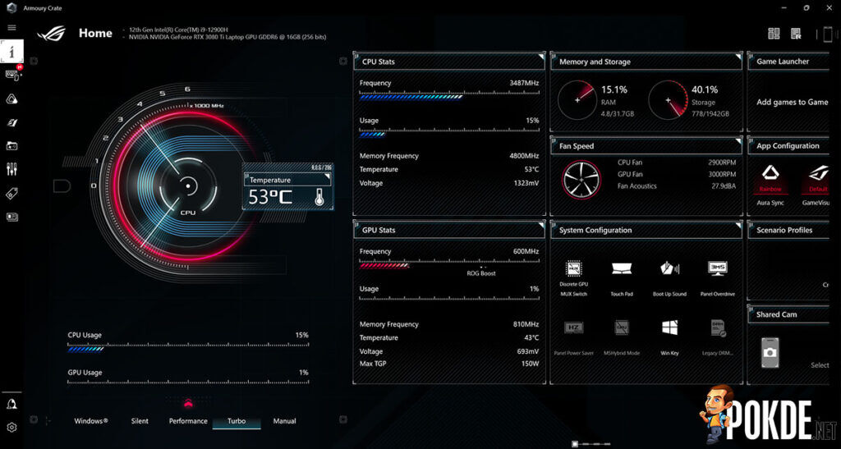Expand System Configuration panel corner arrow
This screenshot has width=841, height=449.
[738, 225]
